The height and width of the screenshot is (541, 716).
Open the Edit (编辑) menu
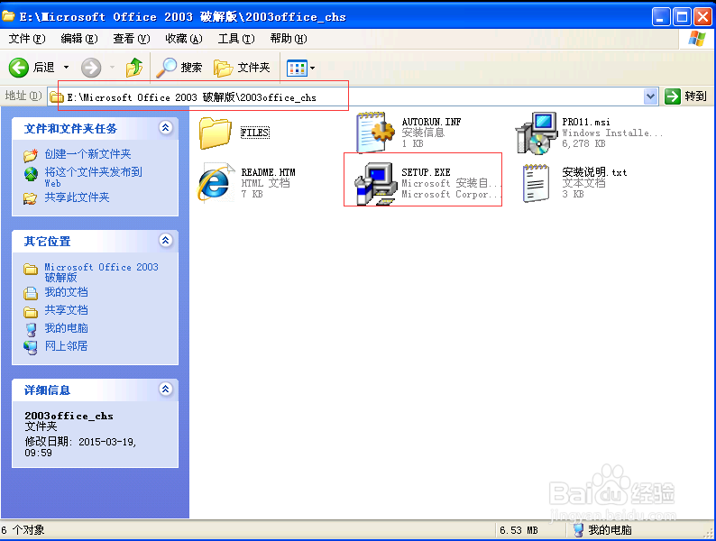coord(79,39)
